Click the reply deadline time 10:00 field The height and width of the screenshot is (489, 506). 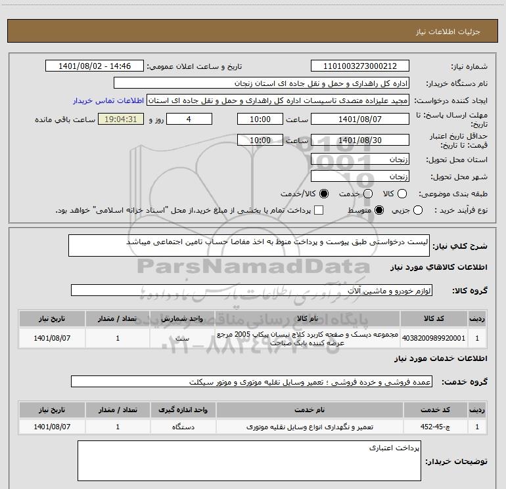click(x=260, y=119)
